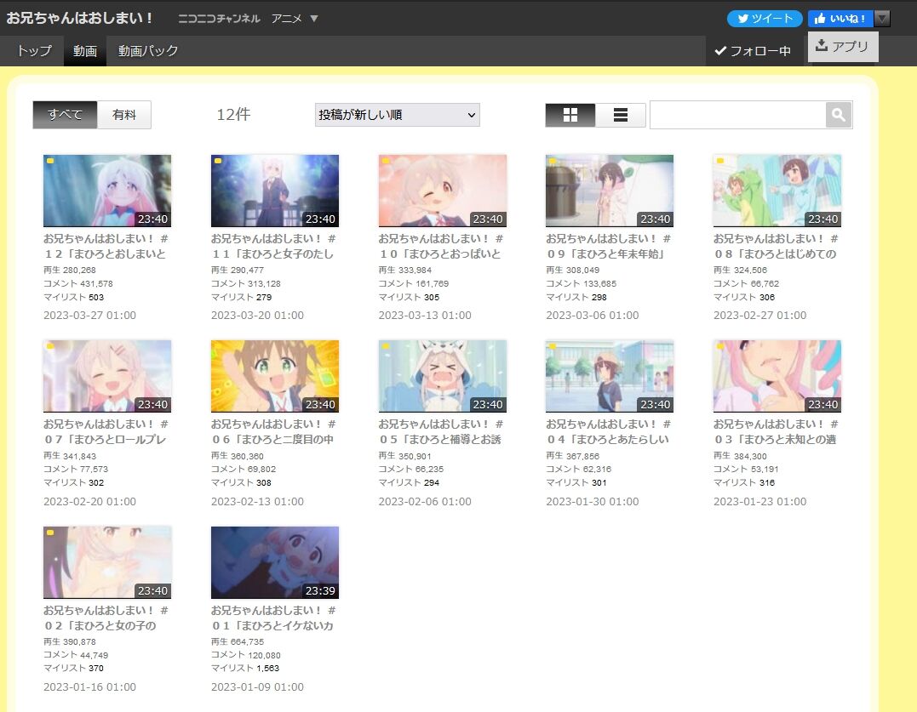Viewport: 917px width, 712px height.
Task: Click title link #02「まひろと女の子の
Action: [x=106, y=618]
